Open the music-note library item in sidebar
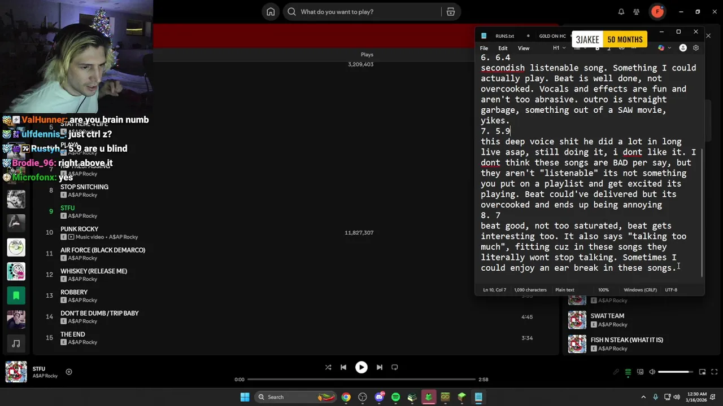723x406 pixels. point(16,343)
